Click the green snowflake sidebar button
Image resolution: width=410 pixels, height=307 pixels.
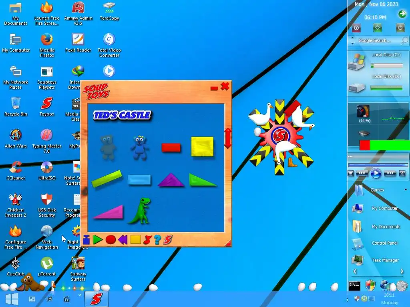(x=377, y=28)
